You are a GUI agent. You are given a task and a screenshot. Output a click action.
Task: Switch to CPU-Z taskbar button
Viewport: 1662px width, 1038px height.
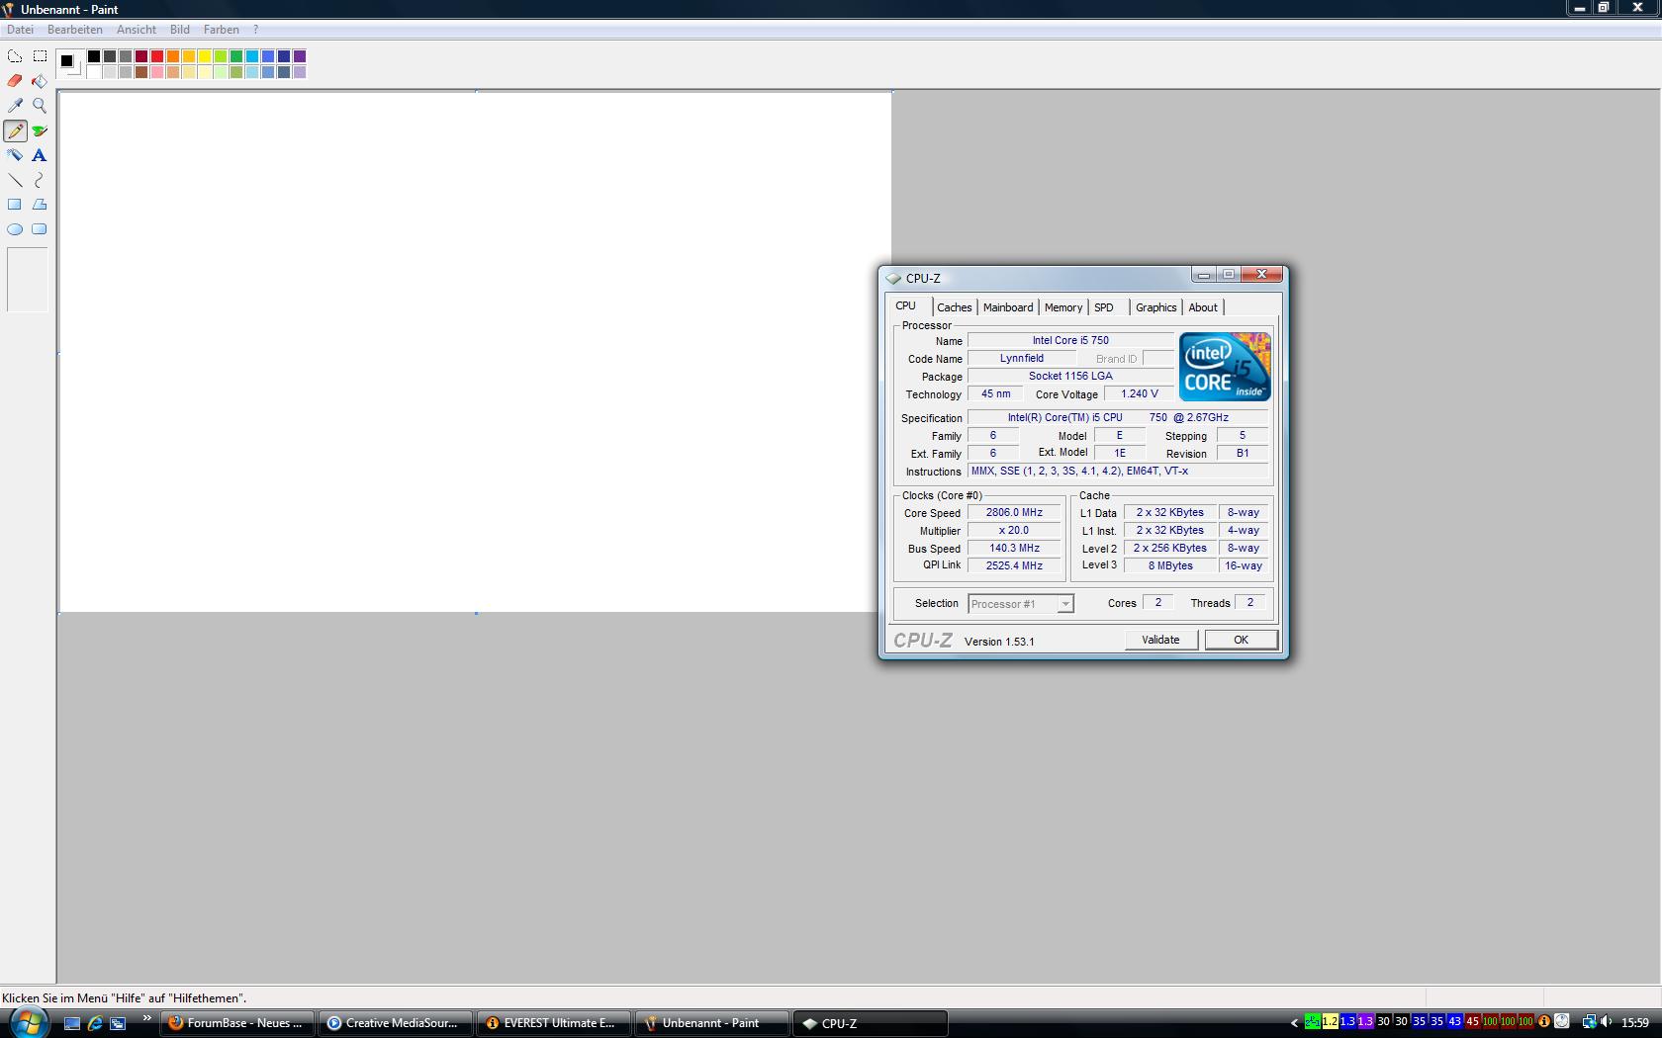(871, 1023)
